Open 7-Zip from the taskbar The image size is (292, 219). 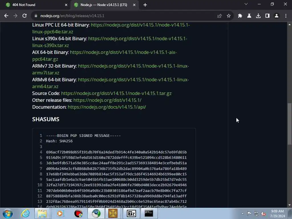131,213
